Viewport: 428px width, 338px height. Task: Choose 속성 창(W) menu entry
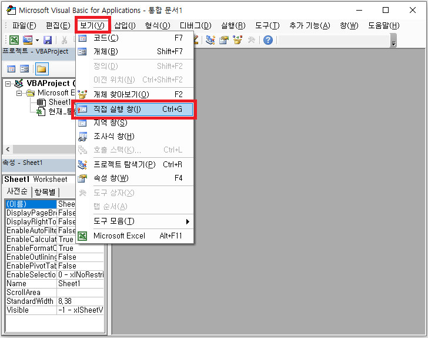135,178
